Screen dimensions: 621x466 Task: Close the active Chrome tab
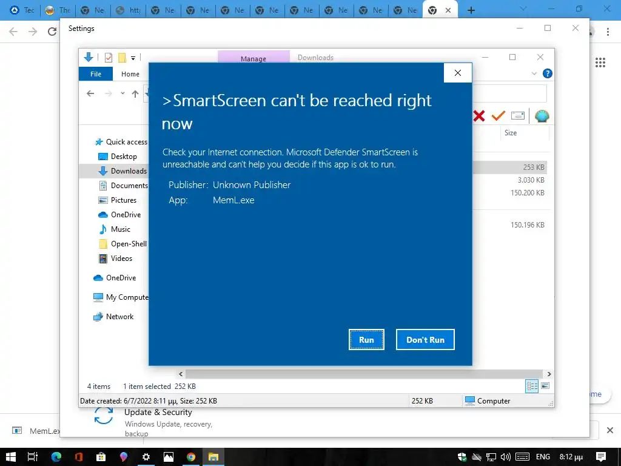(448, 10)
